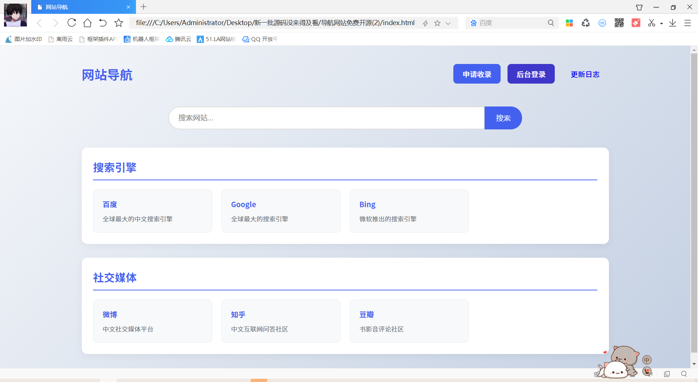Expand the dropdown arrow beside scissors

(x=661, y=23)
